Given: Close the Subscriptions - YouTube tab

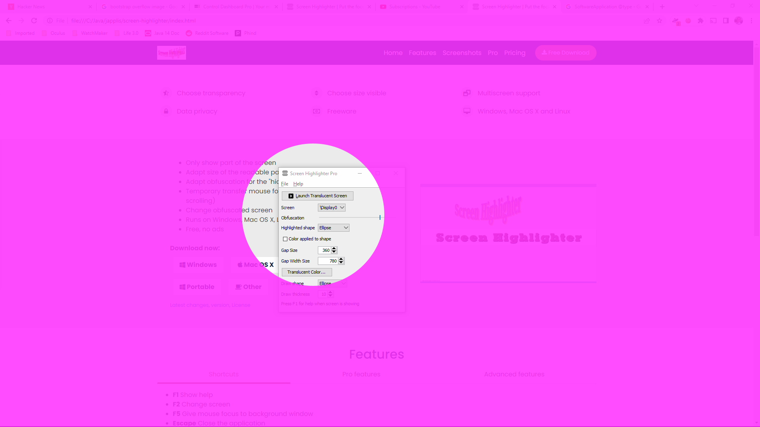Looking at the screenshot, I should 462,7.
